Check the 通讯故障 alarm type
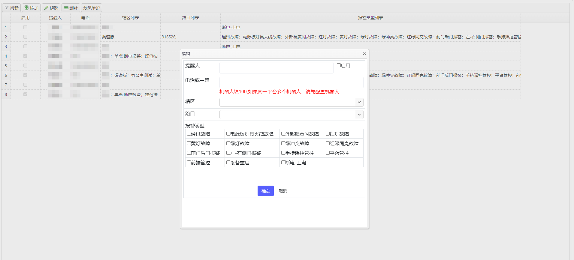The height and width of the screenshot is (260, 574). pyautogui.click(x=189, y=134)
